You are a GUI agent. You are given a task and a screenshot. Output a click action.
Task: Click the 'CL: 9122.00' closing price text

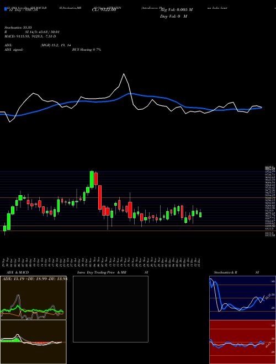click(104, 10)
